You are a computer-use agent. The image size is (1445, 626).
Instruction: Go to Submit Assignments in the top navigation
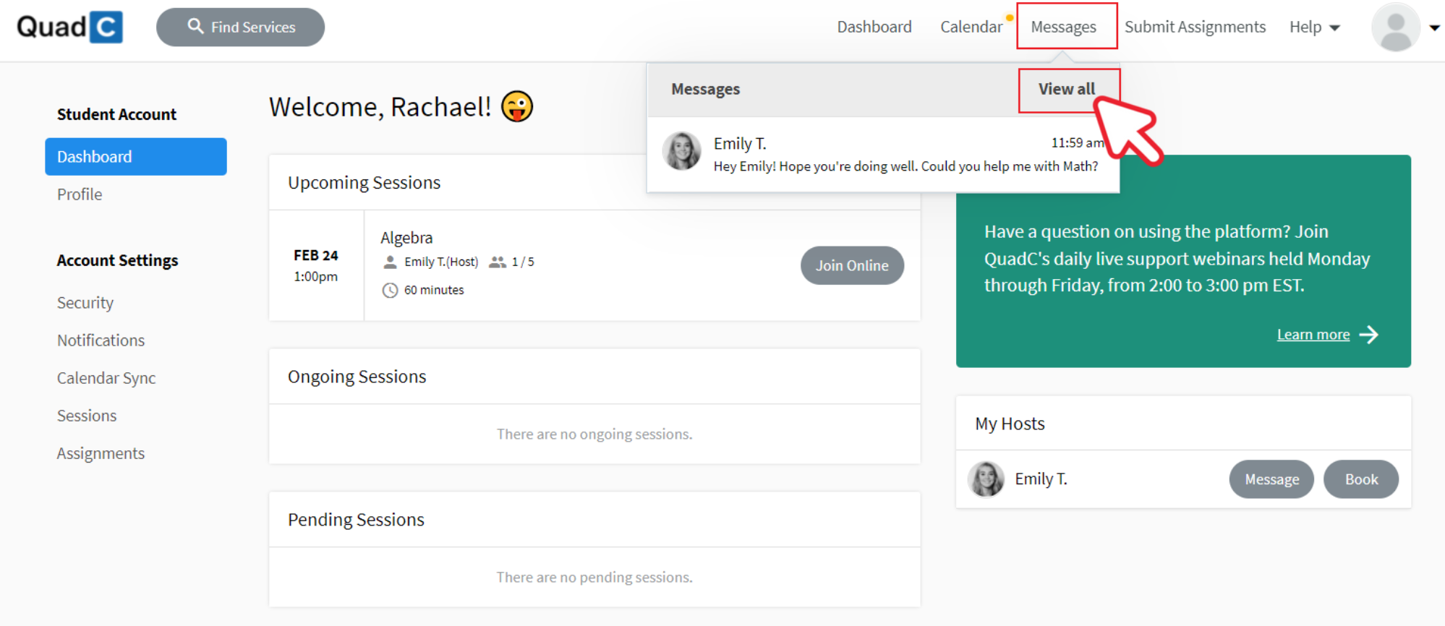pos(1195,27)
